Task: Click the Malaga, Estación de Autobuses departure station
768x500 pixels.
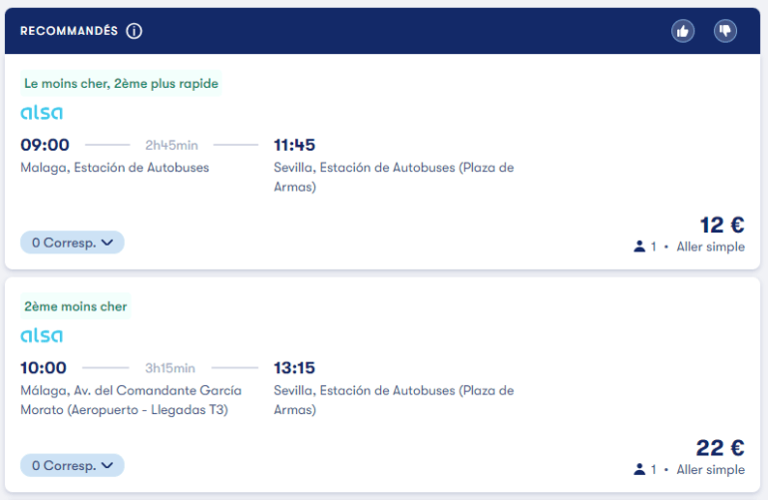Action: (115, 168)
